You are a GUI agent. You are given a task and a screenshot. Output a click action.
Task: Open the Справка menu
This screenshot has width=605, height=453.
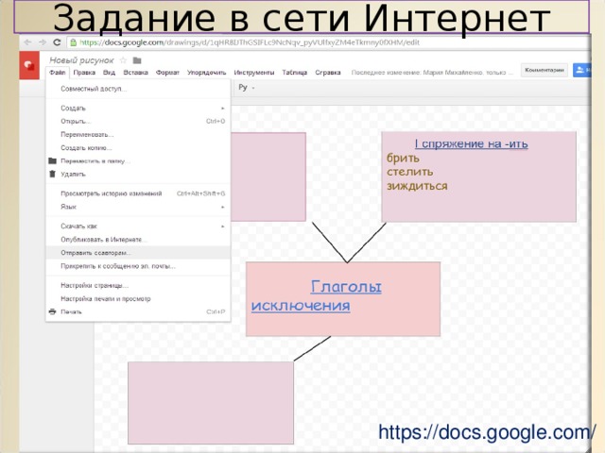click(x=328, y=73)
